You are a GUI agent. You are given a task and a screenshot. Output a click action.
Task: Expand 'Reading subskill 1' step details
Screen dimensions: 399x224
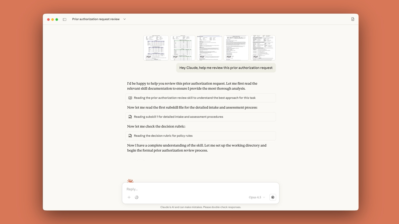(x=179, y=117)
